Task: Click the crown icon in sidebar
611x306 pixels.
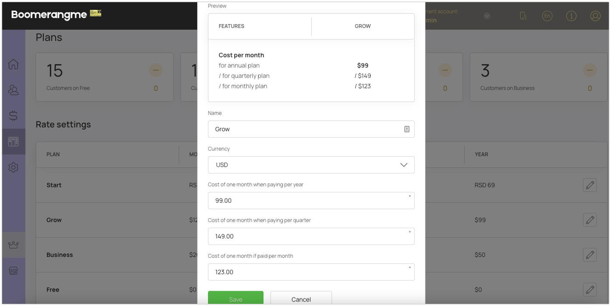Action: click(x=13, y=245)
